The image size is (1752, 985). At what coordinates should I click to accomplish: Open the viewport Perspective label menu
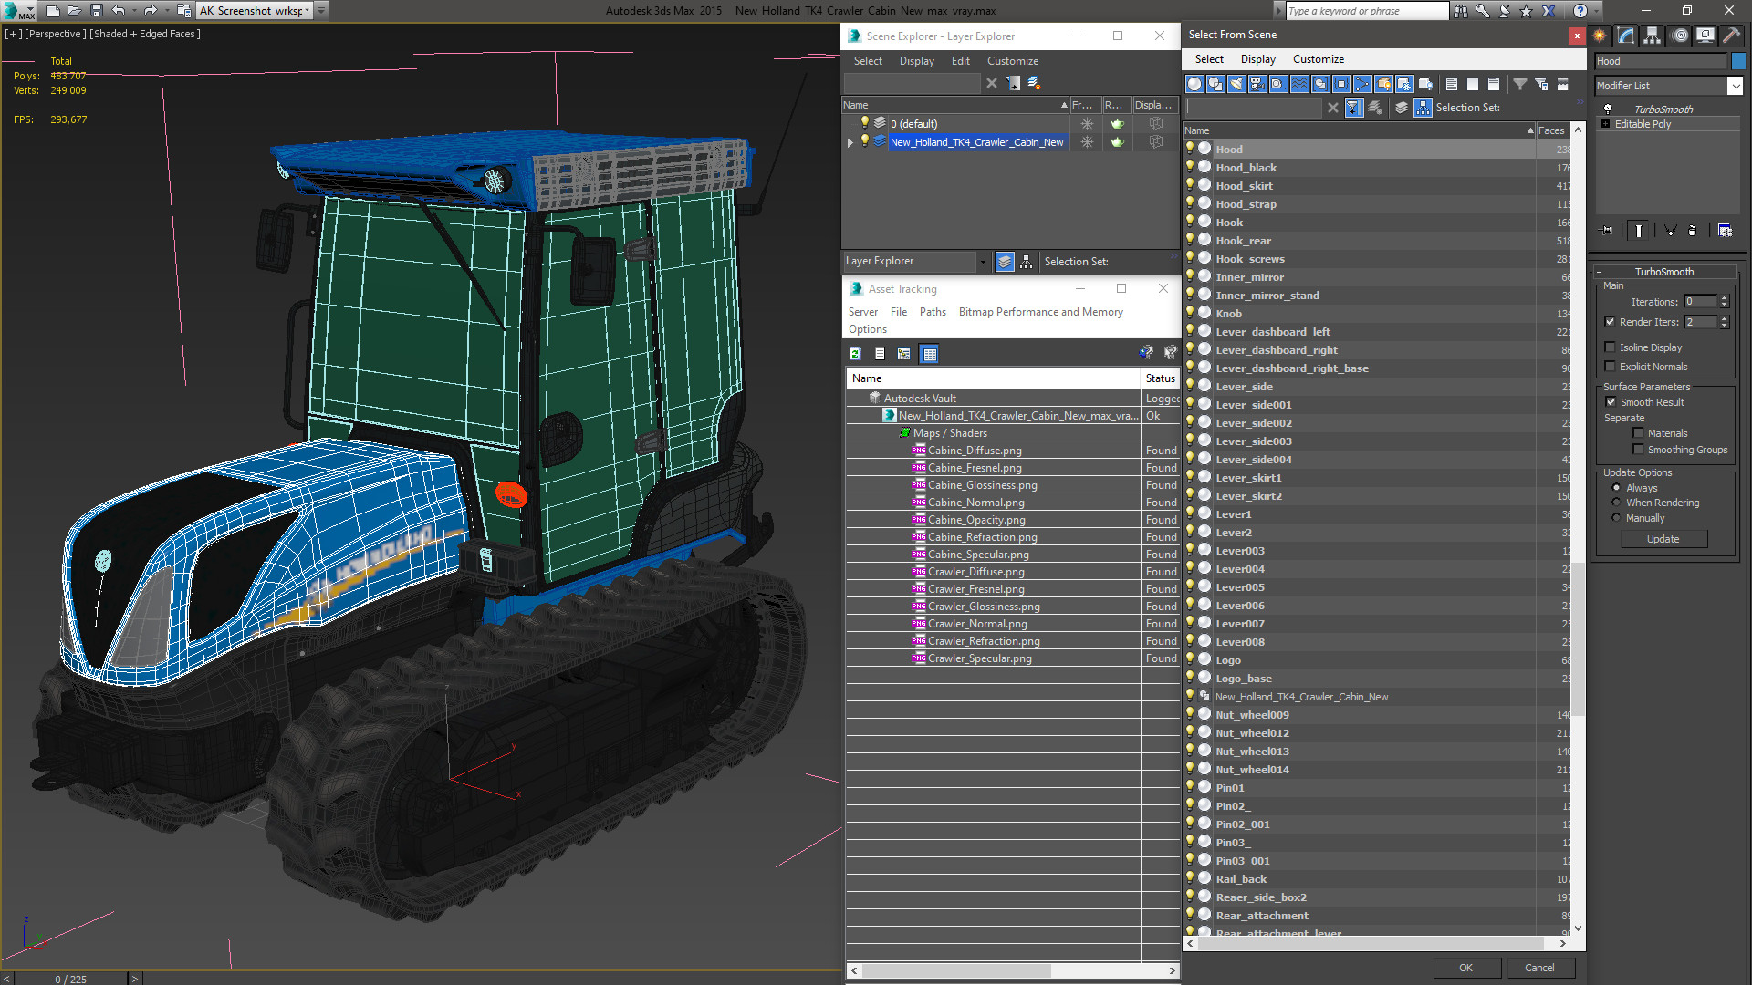click(56, 34)
